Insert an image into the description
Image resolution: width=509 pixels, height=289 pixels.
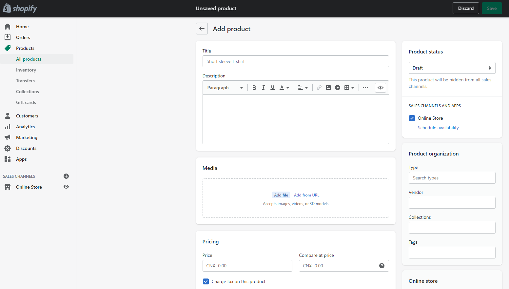pos(328,88)
